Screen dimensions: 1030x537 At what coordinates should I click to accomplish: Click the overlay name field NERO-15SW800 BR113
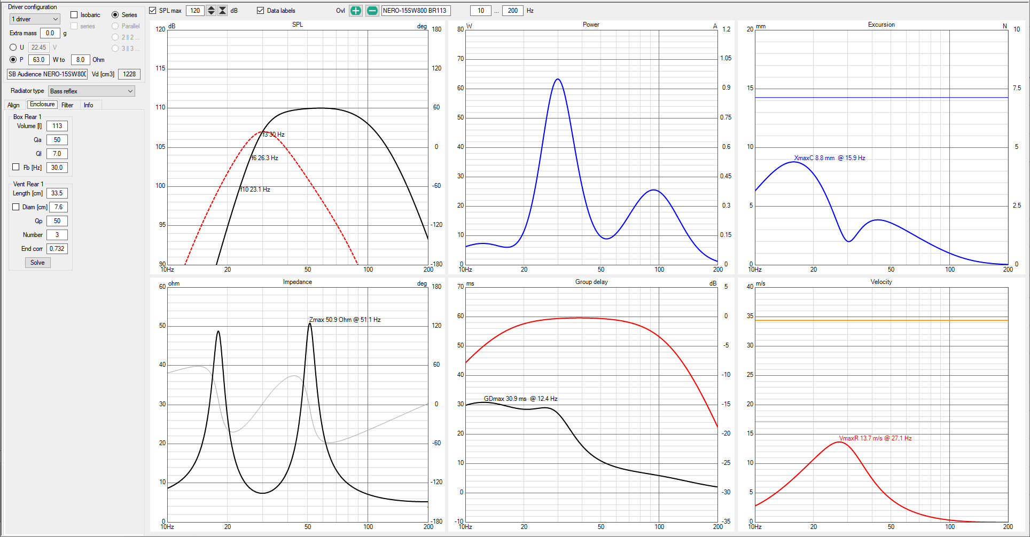tap(416, 11)
